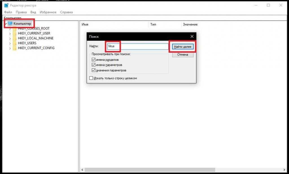The image size is (289, 174).
Task: Open the Вид menu
Action: tap(33, 12)
